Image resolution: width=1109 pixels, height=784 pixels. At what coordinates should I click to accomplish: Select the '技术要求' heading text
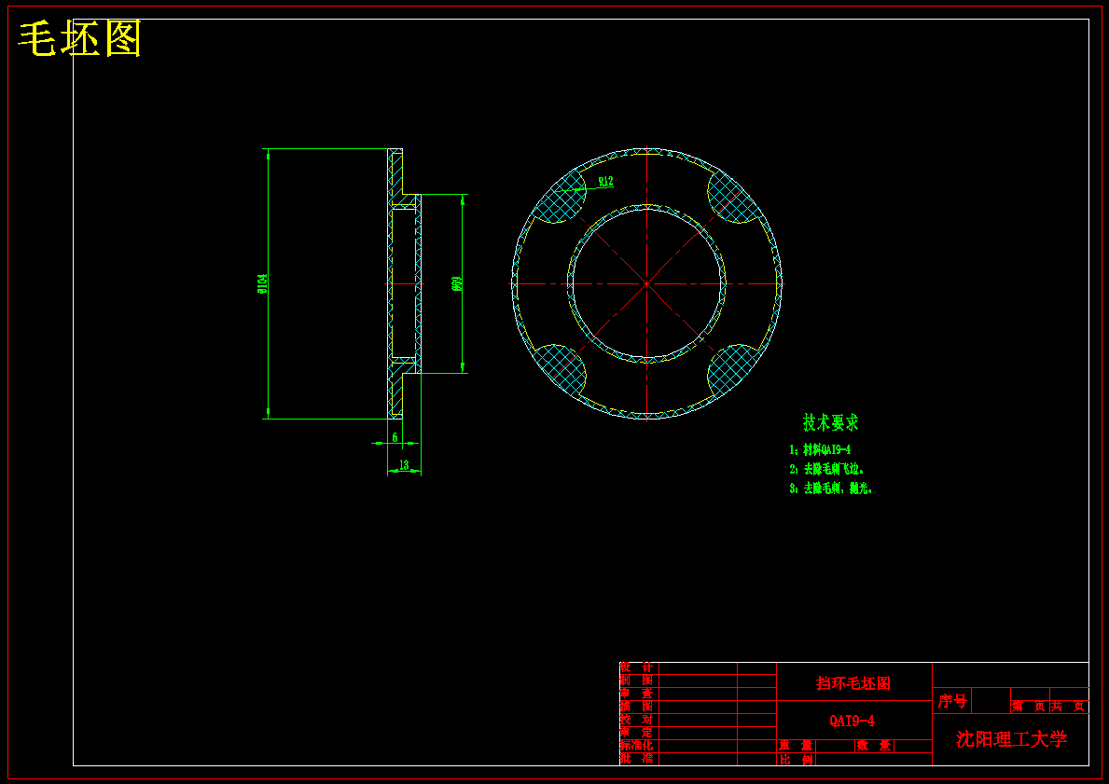(x=830, y=422)
